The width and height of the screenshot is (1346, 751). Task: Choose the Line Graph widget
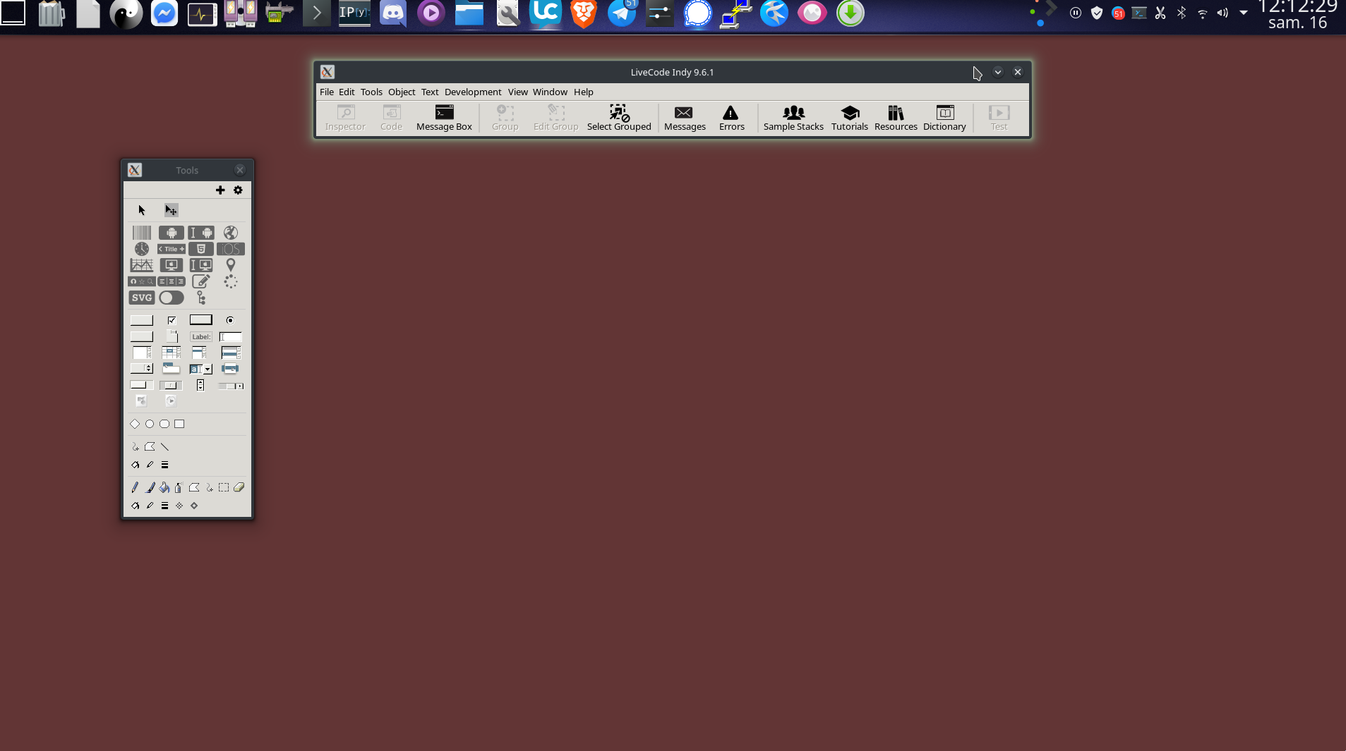(x=142, y=265)
